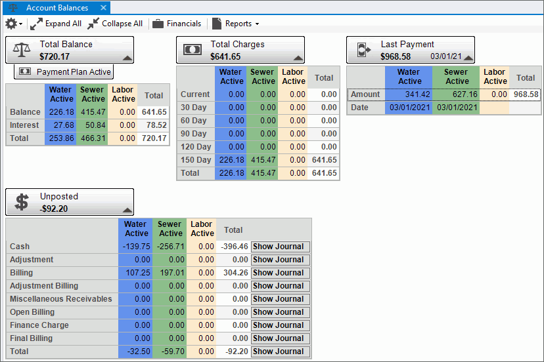This screenshot has width=544, height=362.
Task: Show Journal for Adjustment Billing row
Action: pos(281,286)
